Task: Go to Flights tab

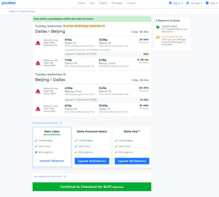Action: (103, 3)
